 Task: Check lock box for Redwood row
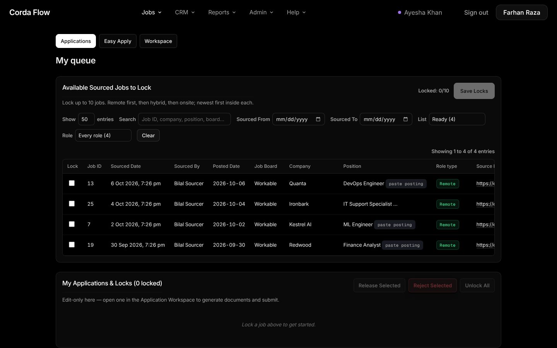pyautogui.click(x=72, y=245)
